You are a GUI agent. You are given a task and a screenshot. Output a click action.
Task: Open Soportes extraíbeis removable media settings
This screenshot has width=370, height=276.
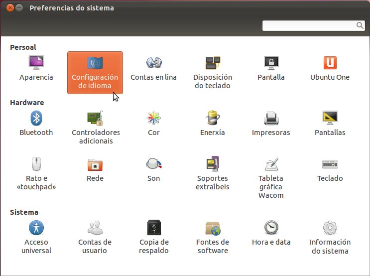(213, 173)
